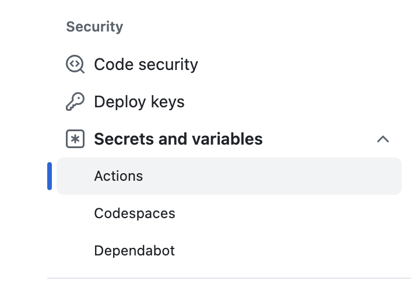The width and height of the screenshot is (418, 284).
Task: Click blank space right of Code security
Action: tap(298, 64)
